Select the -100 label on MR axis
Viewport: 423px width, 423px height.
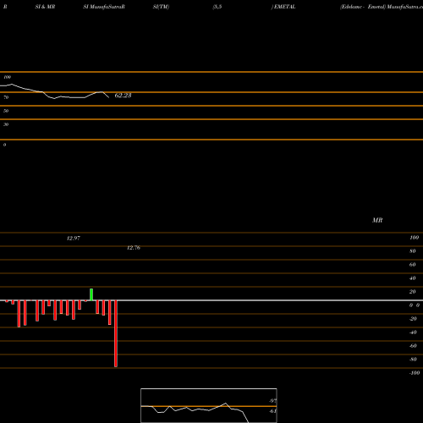[x=415, y=373]
